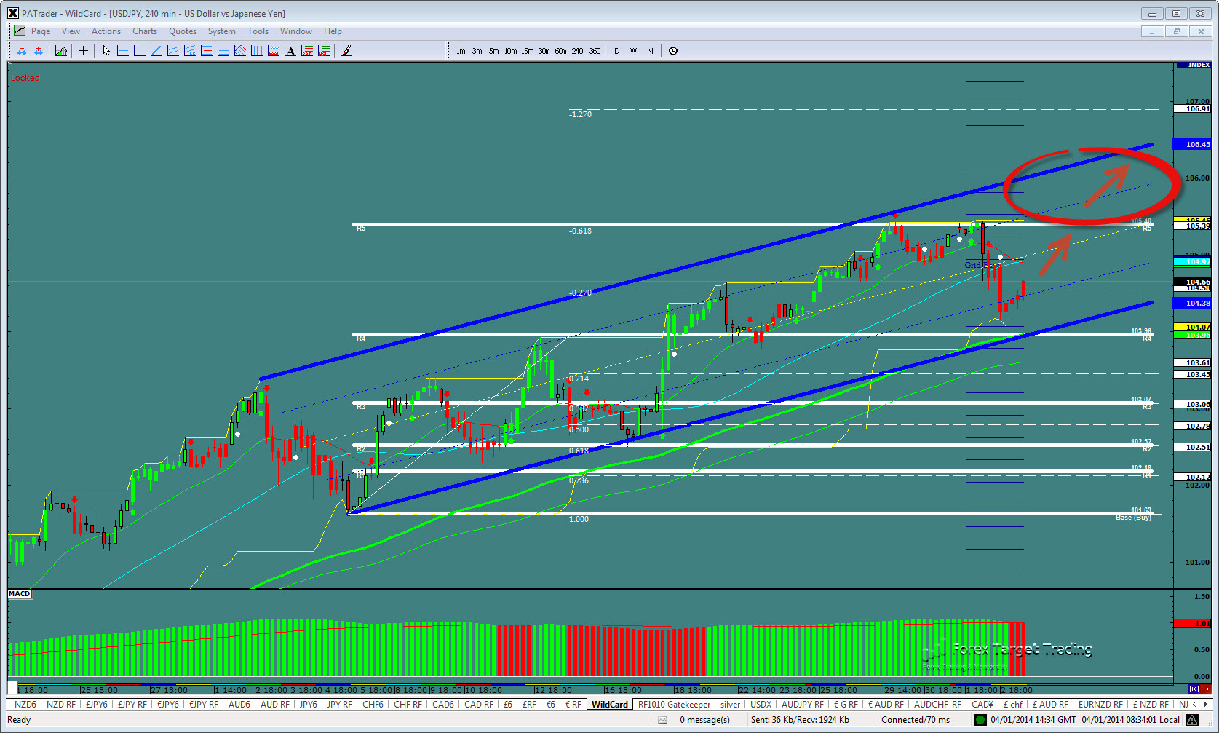Open the chart type icon with green bars

pos(61,51)
